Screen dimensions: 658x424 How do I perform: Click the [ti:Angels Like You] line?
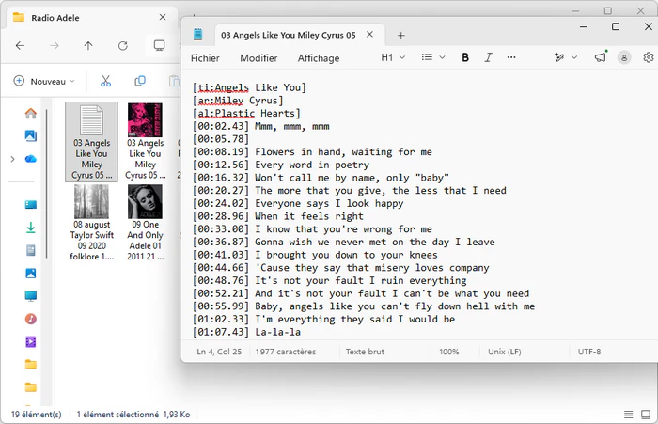point(249,87)
